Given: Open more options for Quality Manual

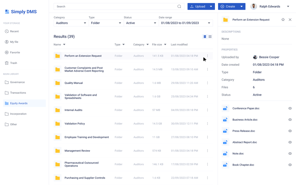Looking at the screenshot, I should [207, 83].
